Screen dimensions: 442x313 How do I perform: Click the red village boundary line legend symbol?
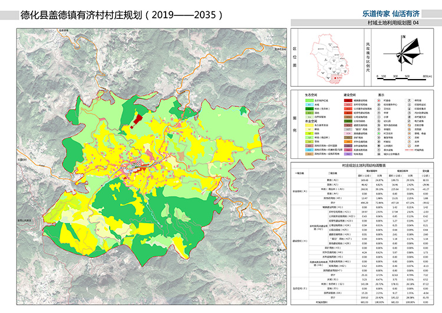click(x=410, y=150)
